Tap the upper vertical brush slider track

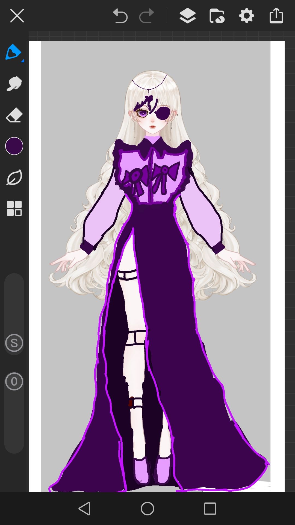click(14, 304)
